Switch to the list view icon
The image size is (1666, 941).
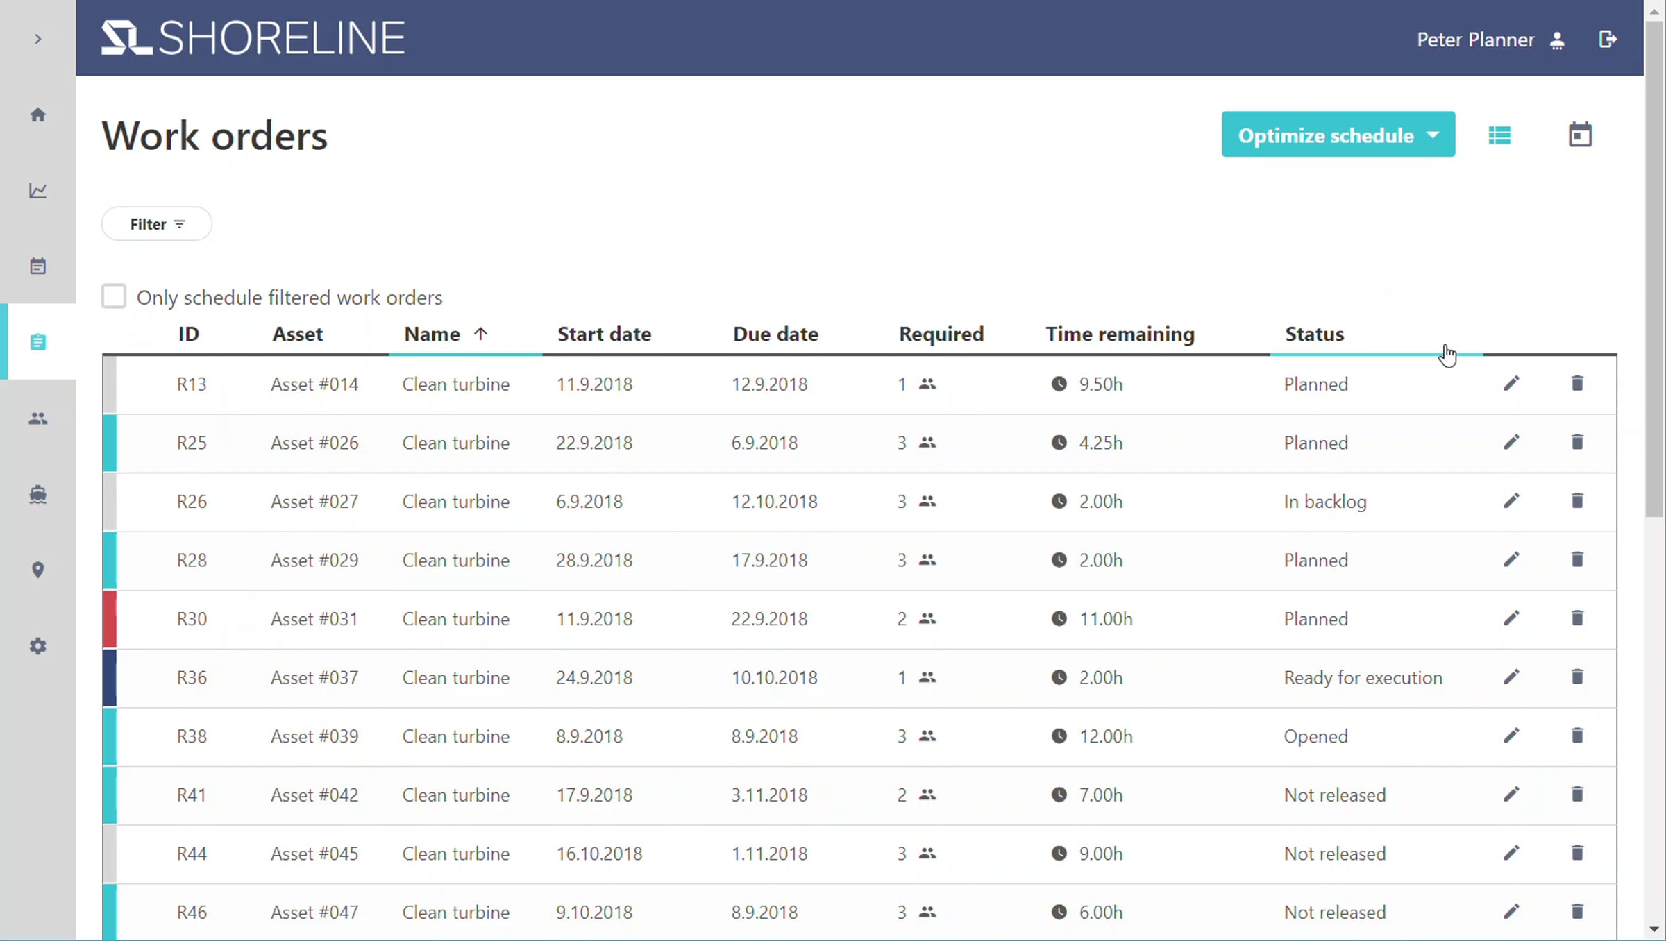1499,135
